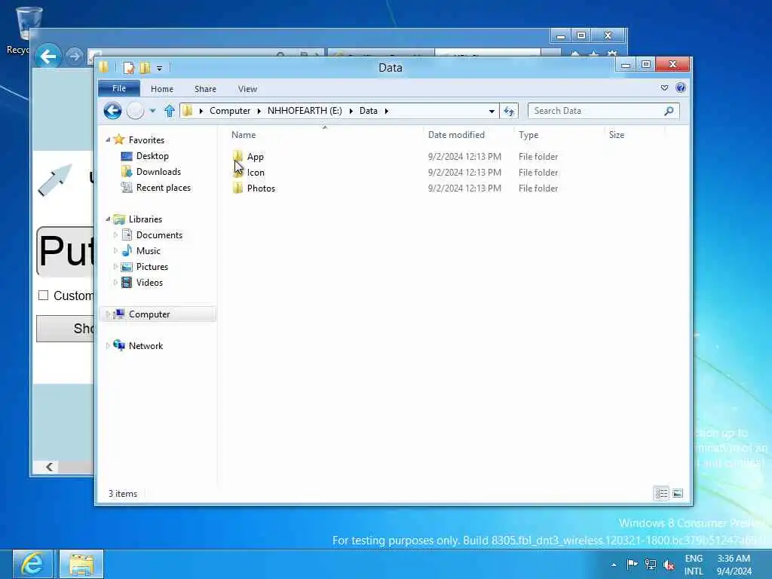Click the Properties quick access icon

click(x=128, y=67)
